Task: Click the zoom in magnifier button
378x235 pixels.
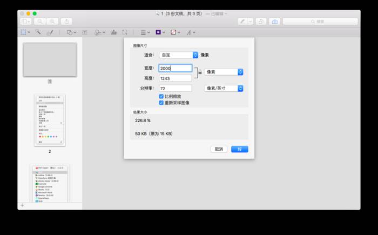Action: pyautogui.click(x=52, y=22)
